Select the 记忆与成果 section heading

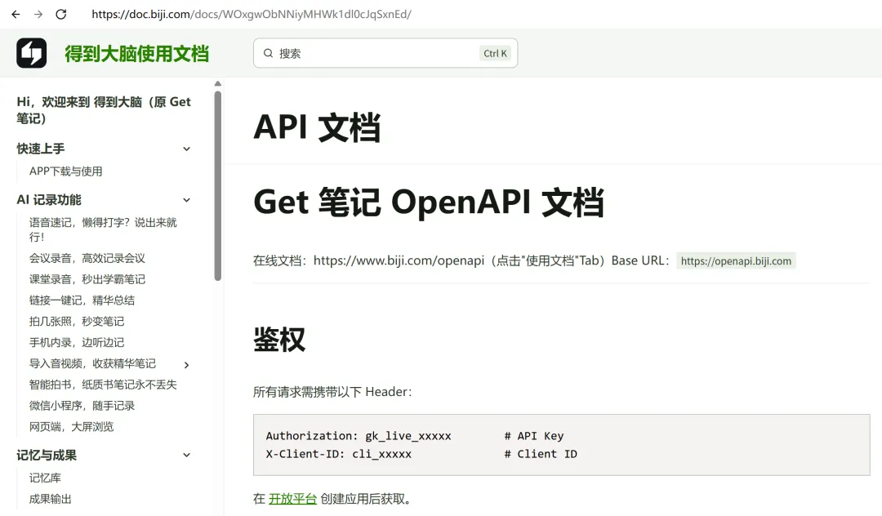[x=47, y=456]
